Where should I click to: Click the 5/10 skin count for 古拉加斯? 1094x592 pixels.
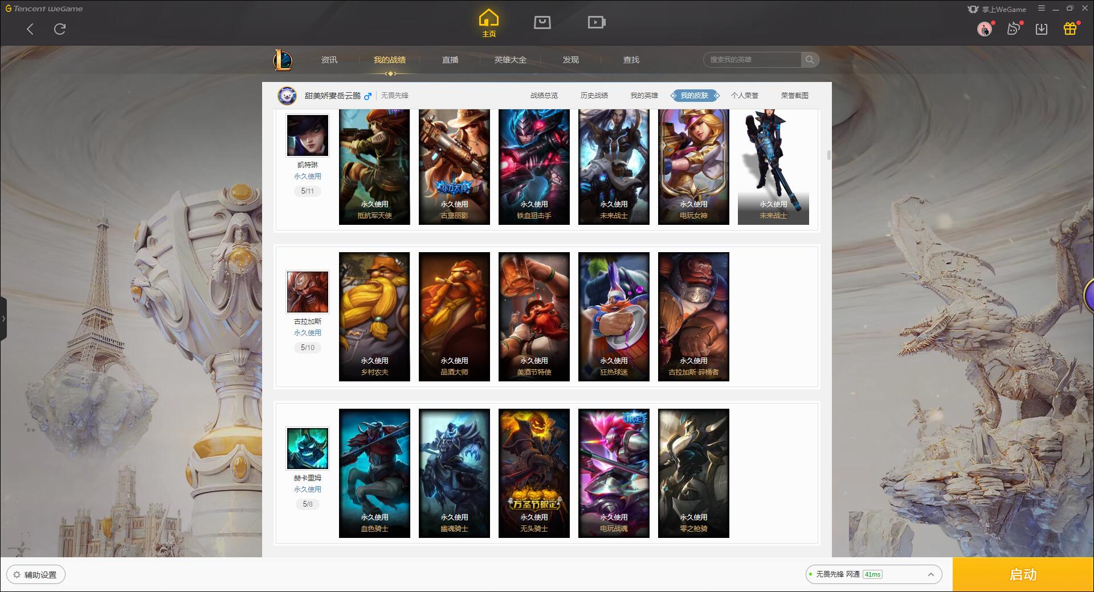point(308,348)
